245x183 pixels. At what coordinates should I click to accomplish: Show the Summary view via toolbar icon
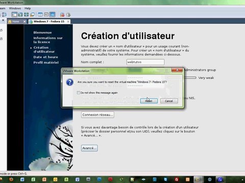click(x=40, y=15)
